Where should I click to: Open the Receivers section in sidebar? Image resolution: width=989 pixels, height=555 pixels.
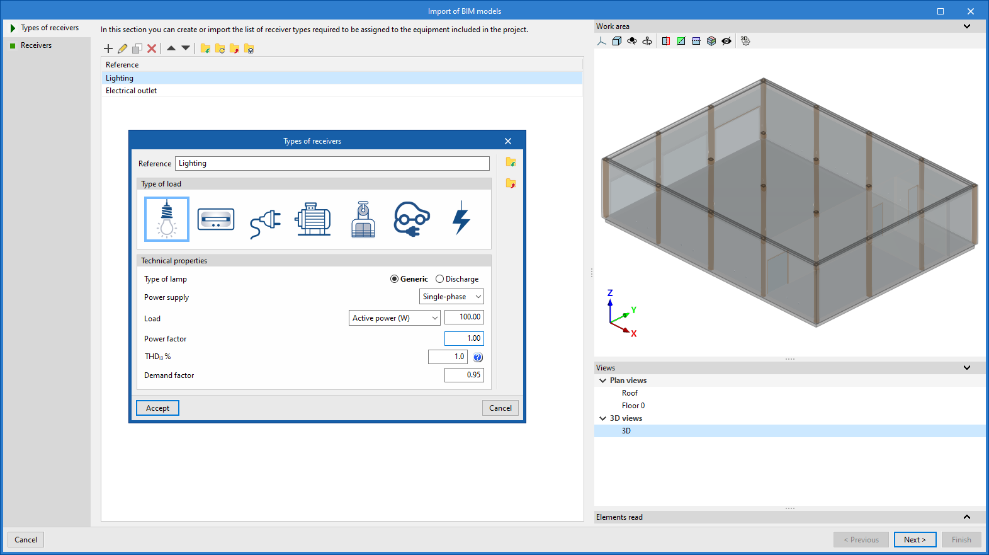(x=36, y=45)
